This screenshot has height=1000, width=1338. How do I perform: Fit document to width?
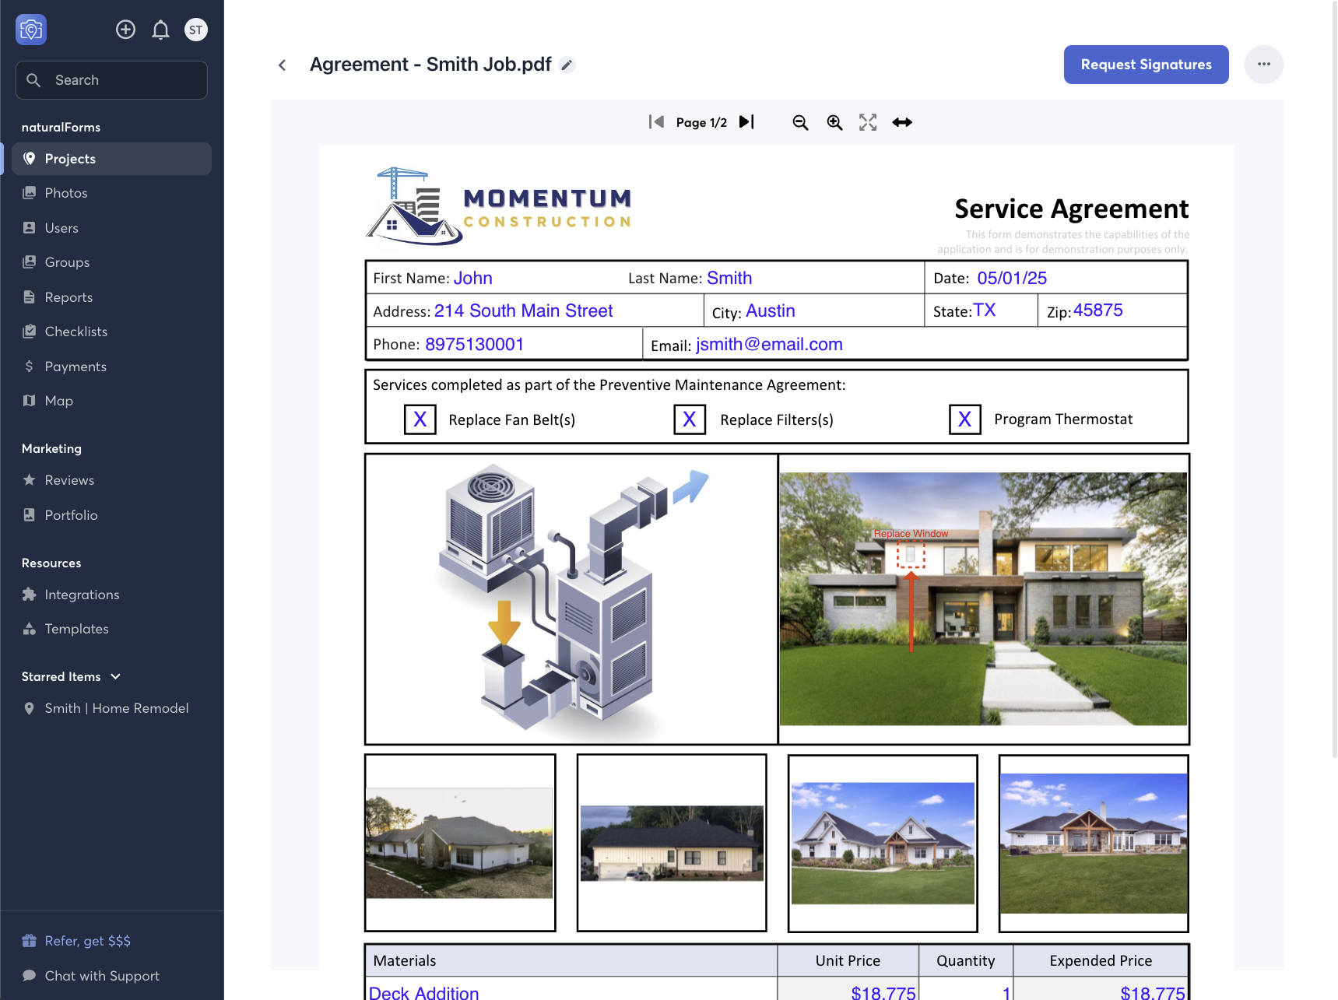902,122
